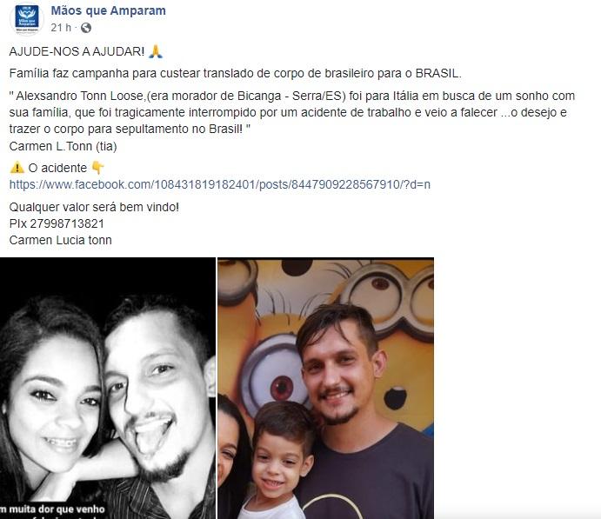The image size is (601, 519).
Task: Click the 'Família faz campanha' sentence
Action: pos(236,73)
